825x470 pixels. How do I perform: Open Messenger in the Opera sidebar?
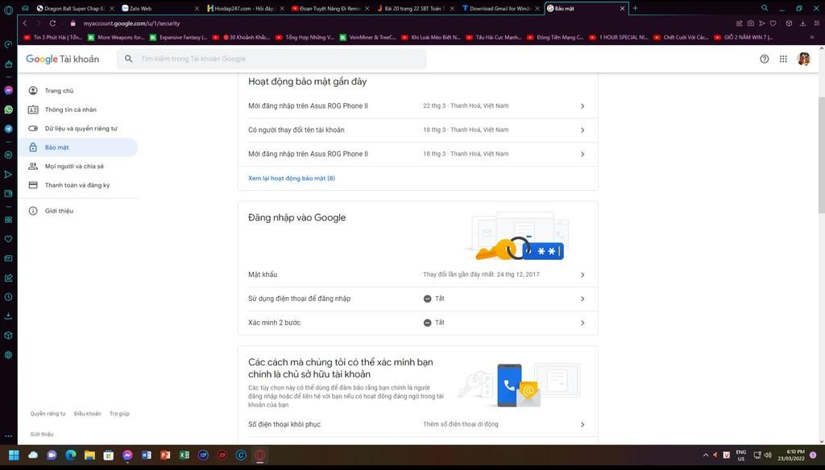[8, 90]
